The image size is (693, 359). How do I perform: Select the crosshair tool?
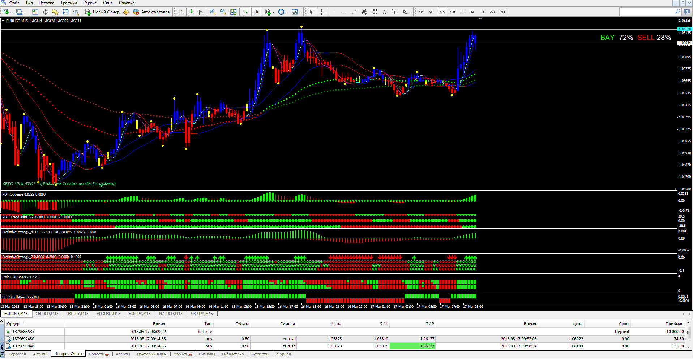[321, 12]
